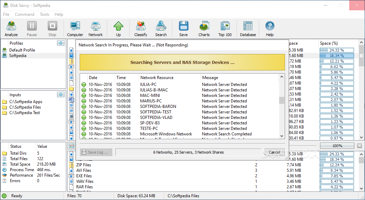365x200 pixels.
Task: Click the 24.33 % space bar in top list
Action: click(x=337, y=50)
